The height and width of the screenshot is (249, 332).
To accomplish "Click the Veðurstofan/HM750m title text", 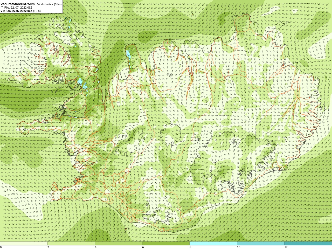I will point(18,4).
